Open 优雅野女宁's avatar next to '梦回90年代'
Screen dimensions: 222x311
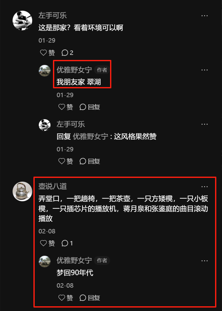[44, 261]
